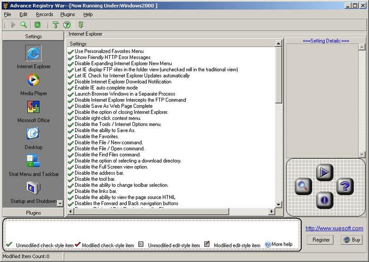Click the magnifier search toolbar icon
This screenshot has width=369, height=262.
(x=24, y=24)
